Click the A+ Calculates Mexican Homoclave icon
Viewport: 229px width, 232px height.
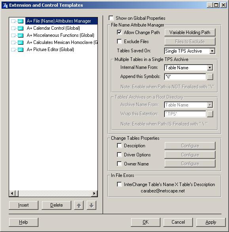(21, 42)
